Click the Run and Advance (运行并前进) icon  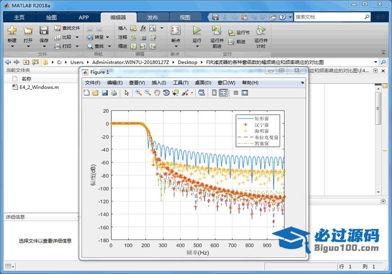coord(217,31)
